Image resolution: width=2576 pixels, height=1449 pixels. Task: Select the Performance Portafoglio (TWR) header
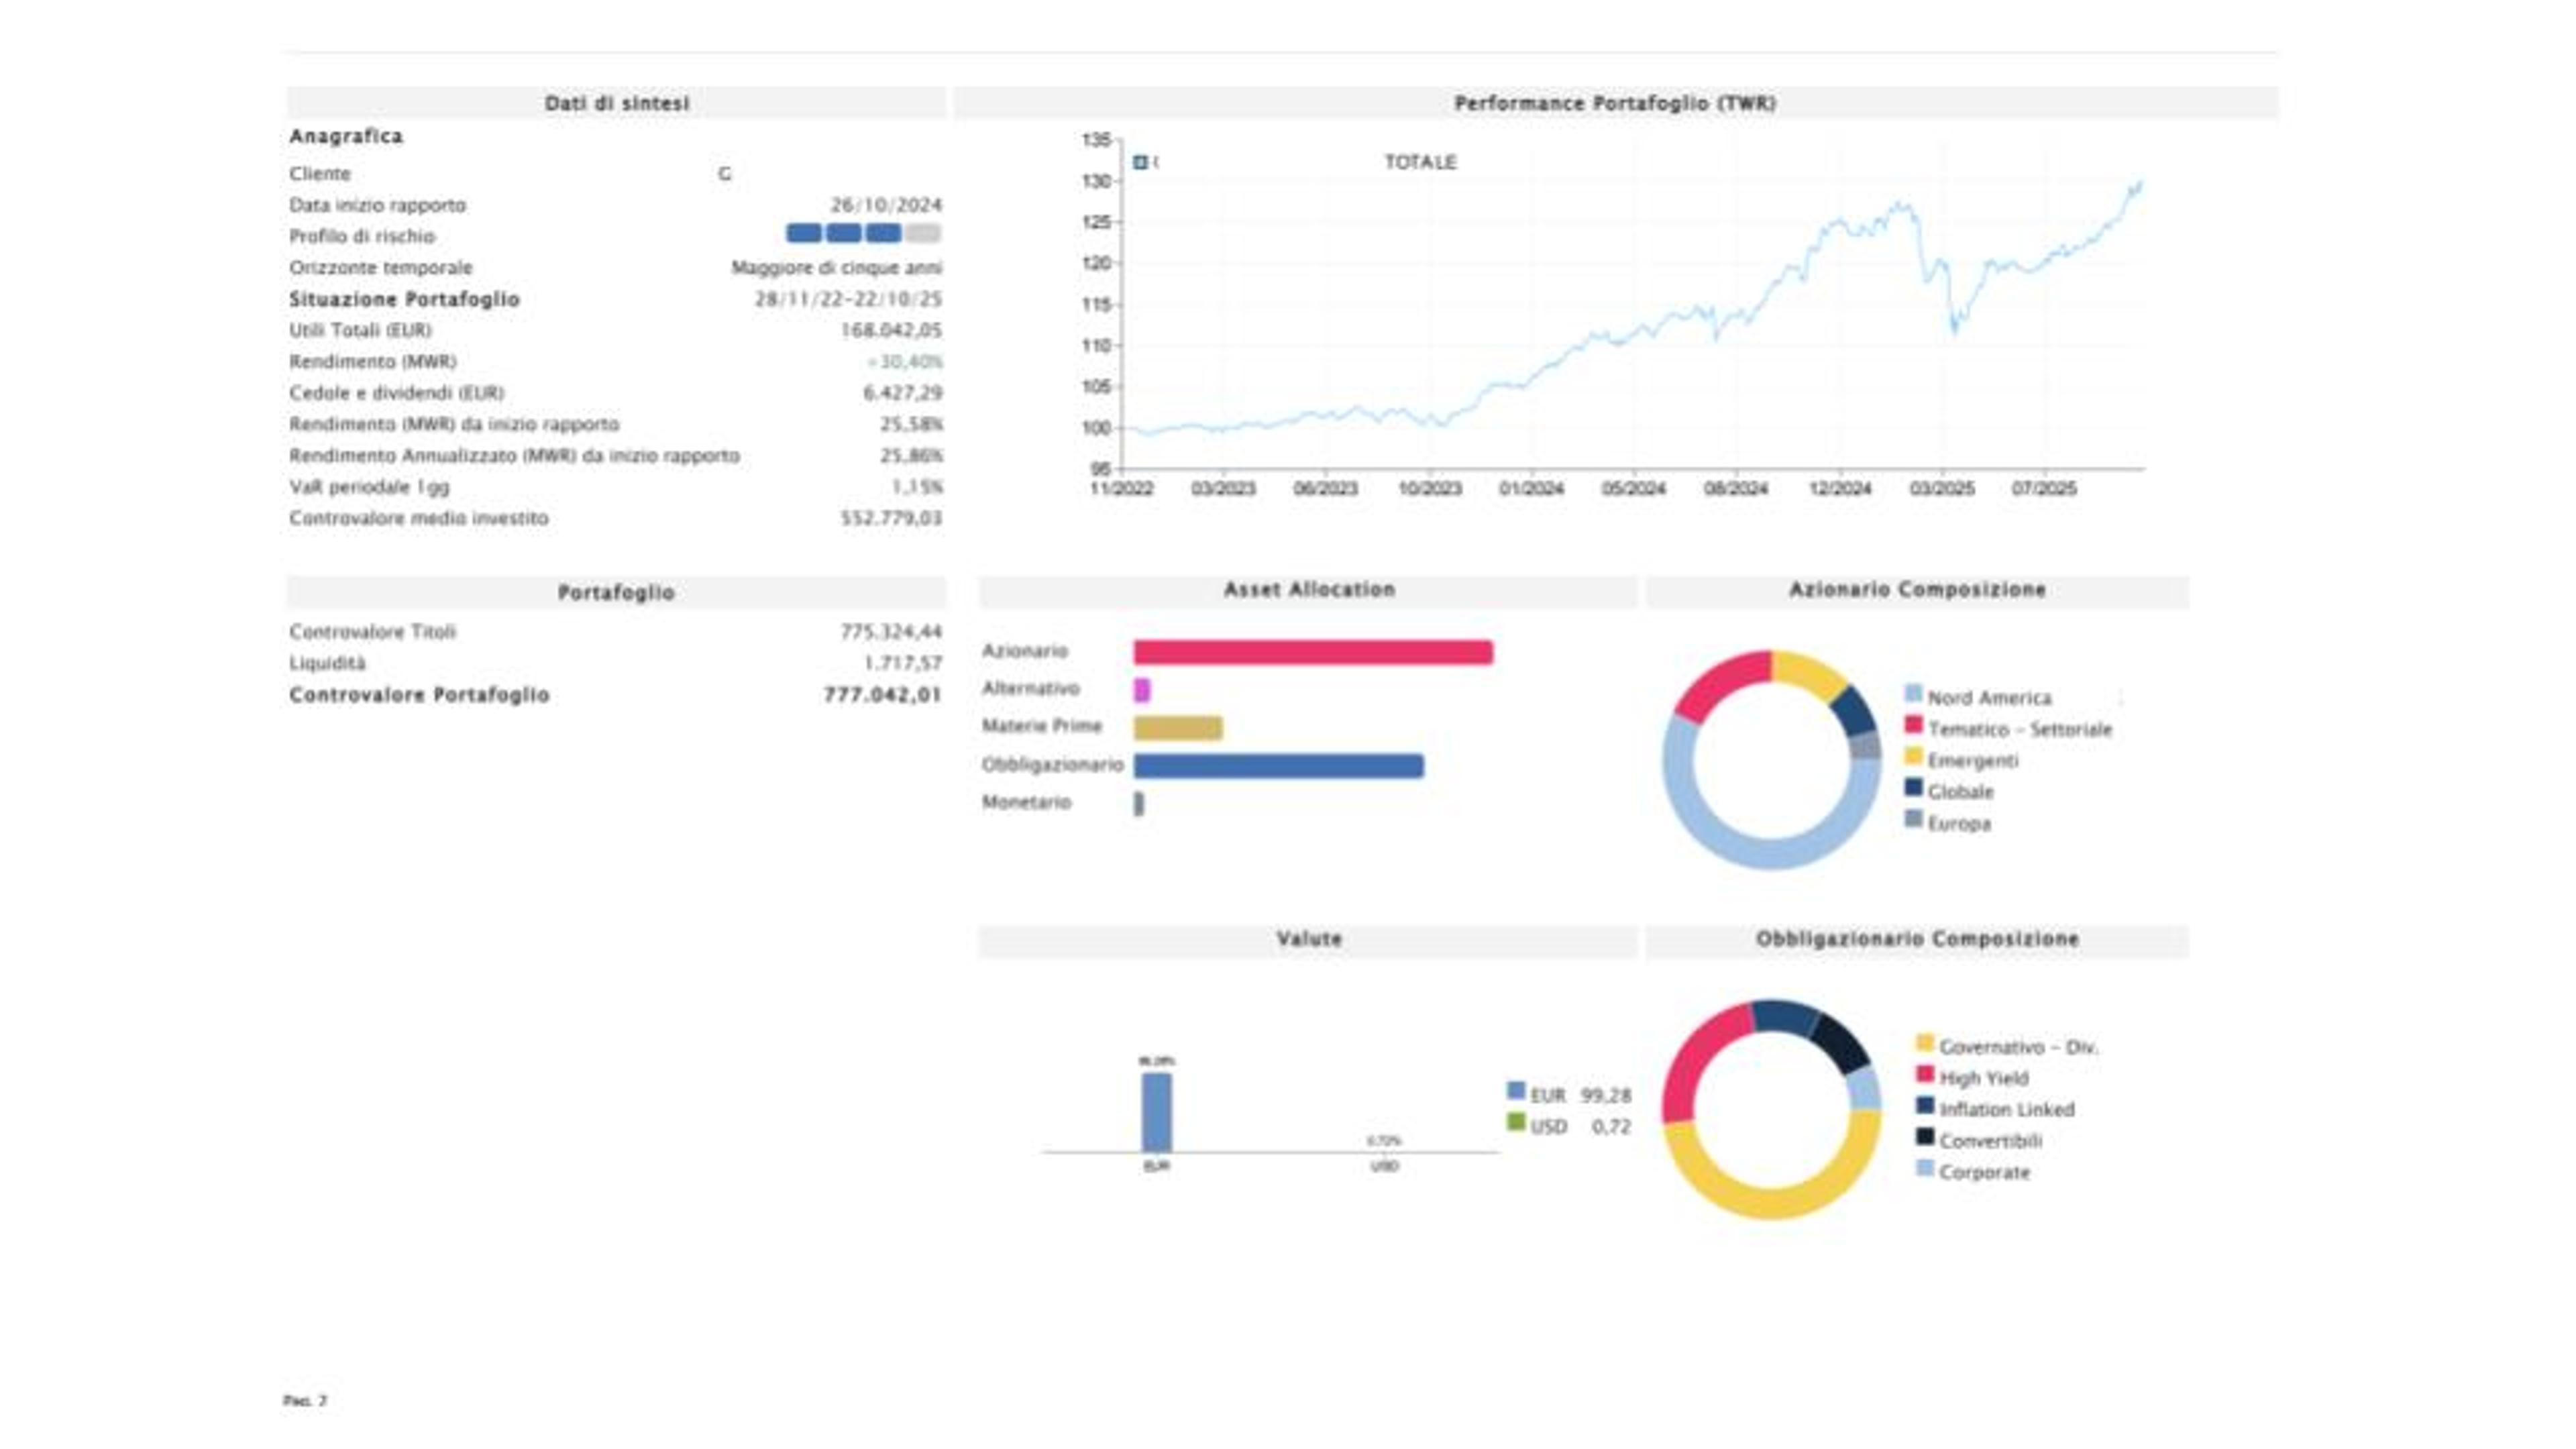tap(1615, 103)
